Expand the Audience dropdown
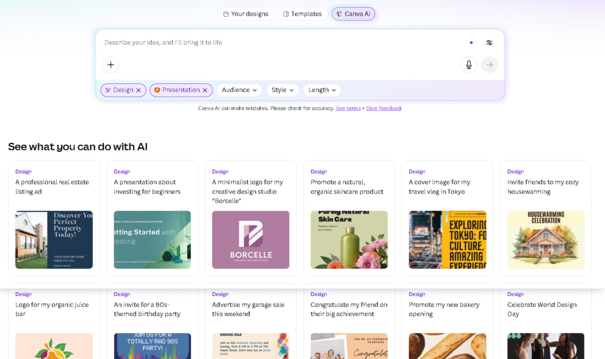This screenshot has height=359, width=605. [239, 90]
